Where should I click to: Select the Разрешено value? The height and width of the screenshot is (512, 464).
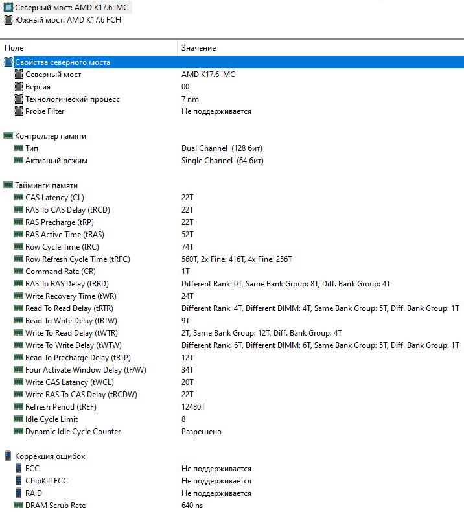(202, 432)
